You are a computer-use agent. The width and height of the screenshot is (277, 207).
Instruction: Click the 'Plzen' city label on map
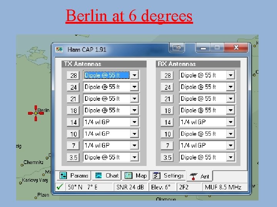click(x=43, y=195)
